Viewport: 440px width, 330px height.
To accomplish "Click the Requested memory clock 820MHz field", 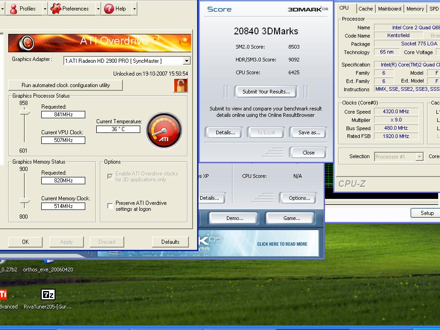I will (63, 181).
